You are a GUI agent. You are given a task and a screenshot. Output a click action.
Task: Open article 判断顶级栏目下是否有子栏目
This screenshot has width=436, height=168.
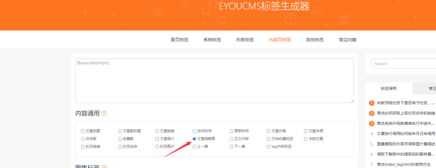point(405,103)
